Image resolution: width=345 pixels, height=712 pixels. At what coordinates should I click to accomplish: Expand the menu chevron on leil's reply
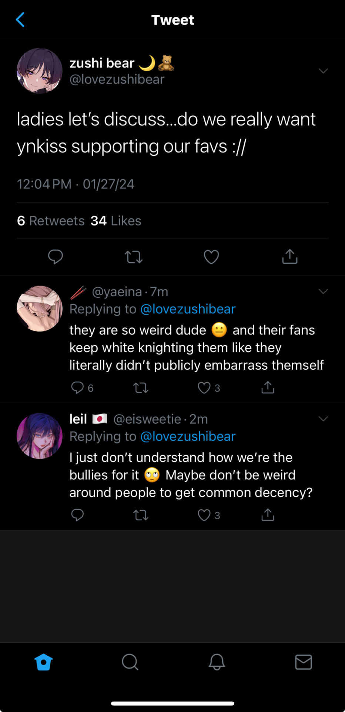pyautogui.click(x=323, y=419)
